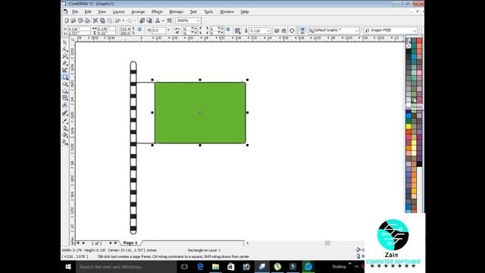The image size is (485, 273).
Task: Toggle the text style button beside Default Graphic
Action: click(302, 30)
